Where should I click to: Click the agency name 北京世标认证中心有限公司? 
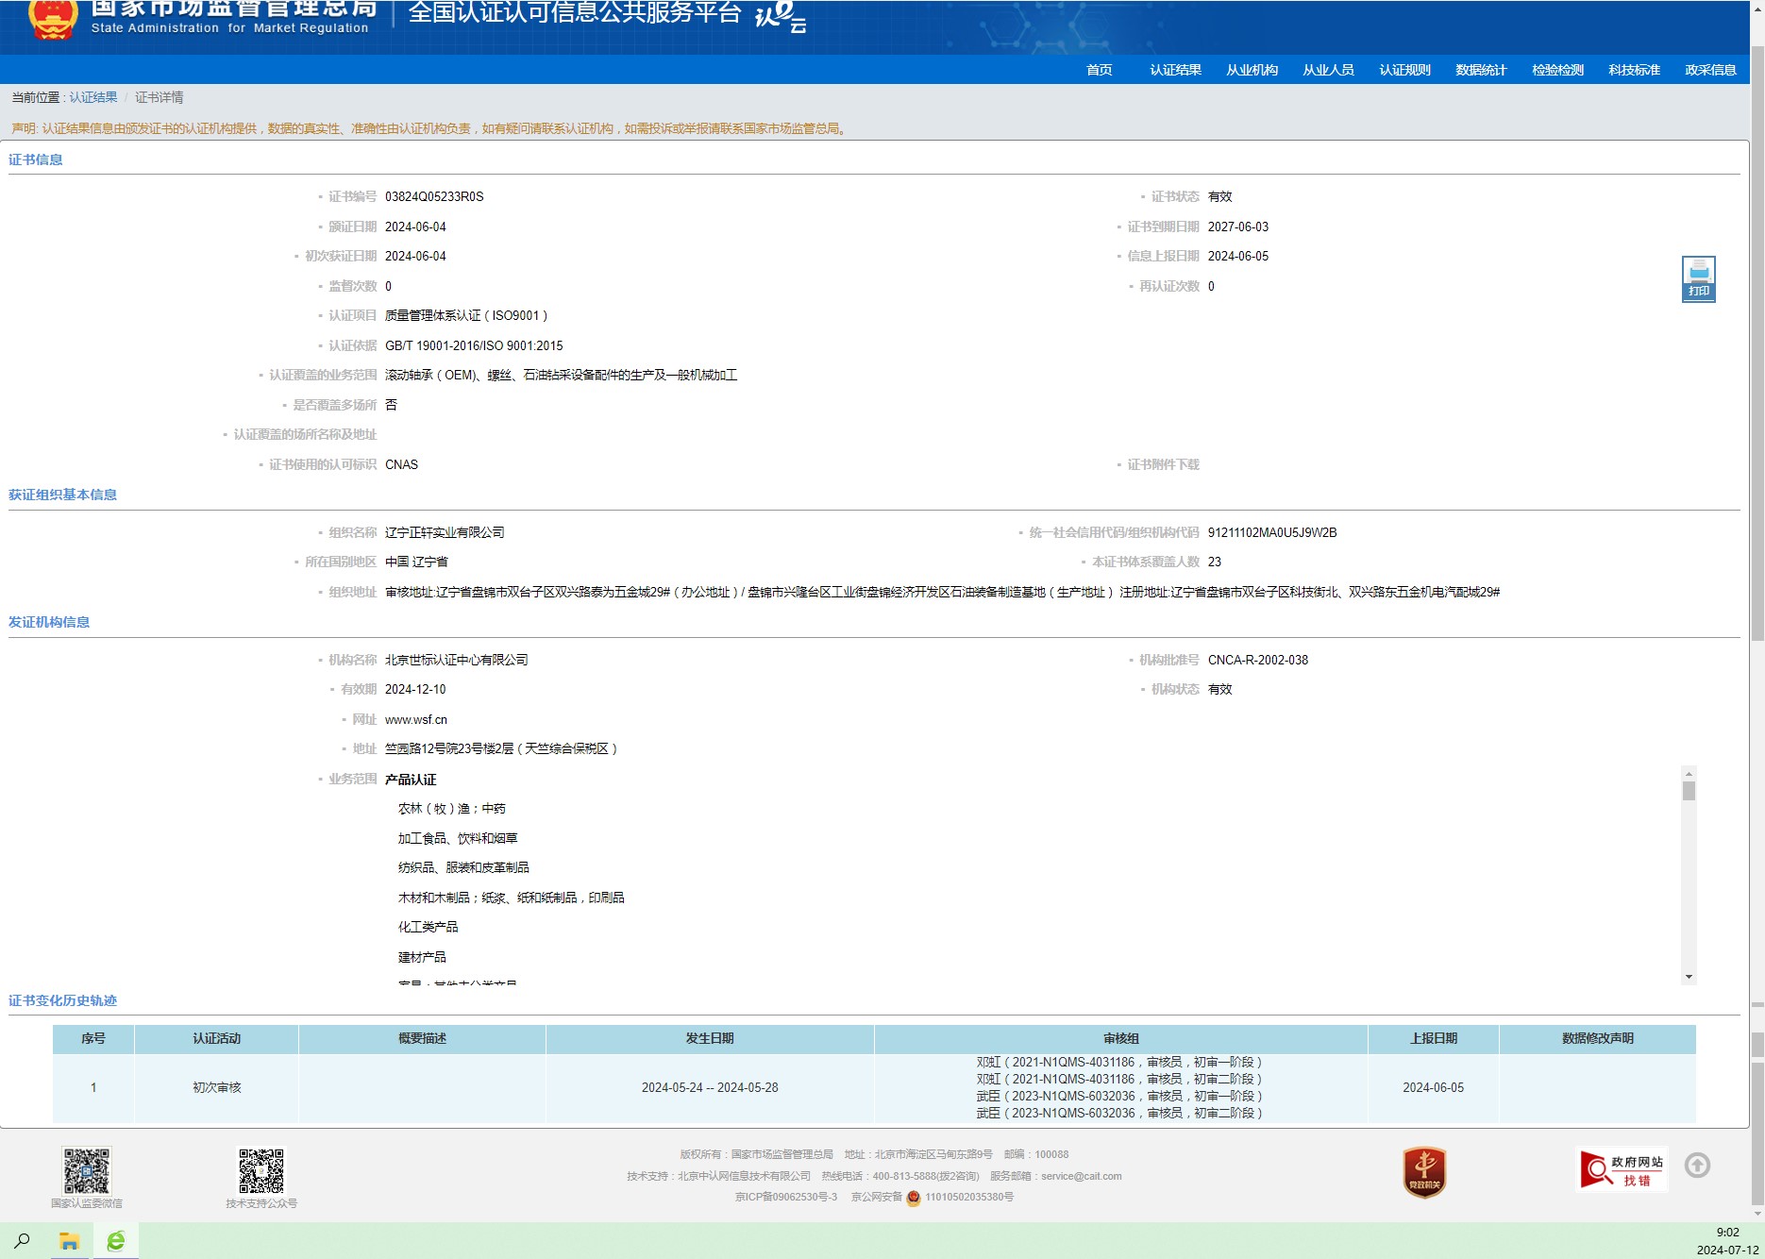(x=457, y=660)
